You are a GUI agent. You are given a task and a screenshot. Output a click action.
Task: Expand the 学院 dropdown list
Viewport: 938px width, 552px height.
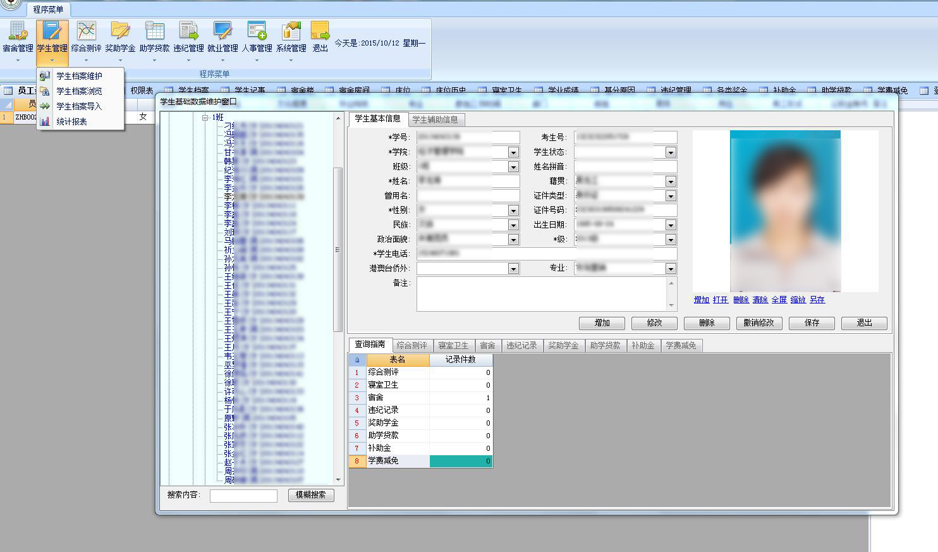point(513,152)
